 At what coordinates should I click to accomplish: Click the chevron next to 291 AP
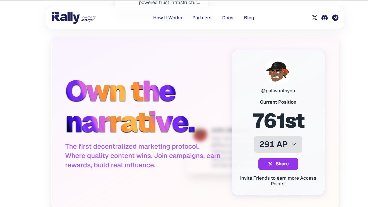click(294, 144)
